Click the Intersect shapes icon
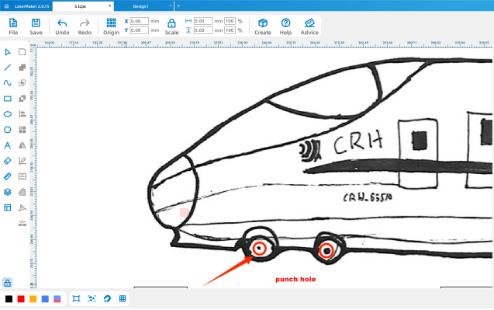The image size is (494, 310). (22, 82)
